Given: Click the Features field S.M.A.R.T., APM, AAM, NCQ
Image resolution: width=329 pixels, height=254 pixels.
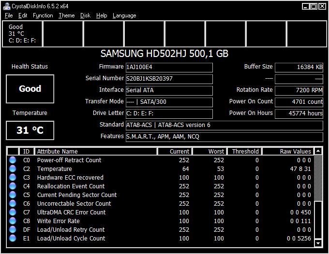Looking at the screenshot, I should 224,137.
